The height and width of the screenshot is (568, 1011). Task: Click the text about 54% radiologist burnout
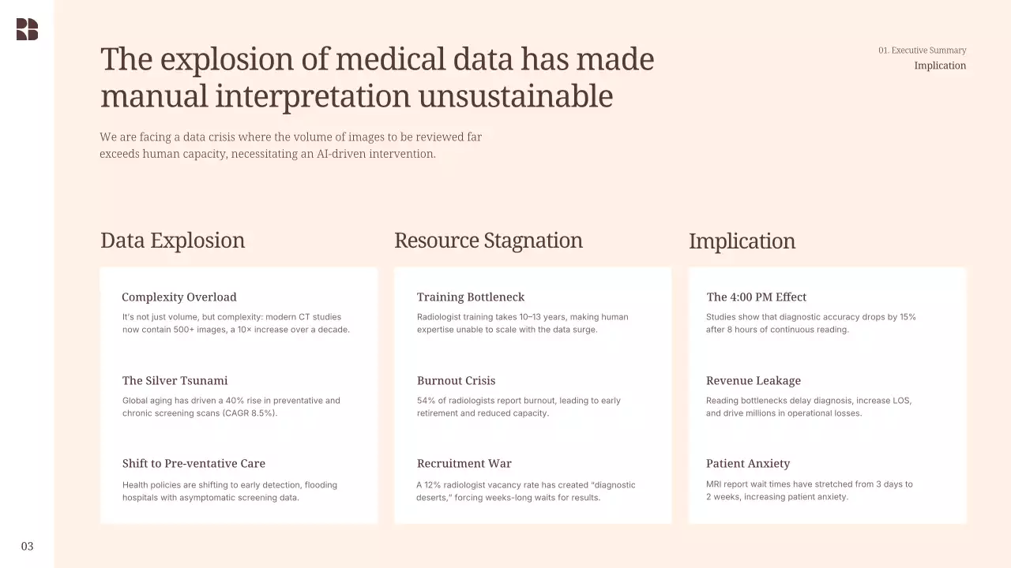pyautogui.click(x=519, y=407)
